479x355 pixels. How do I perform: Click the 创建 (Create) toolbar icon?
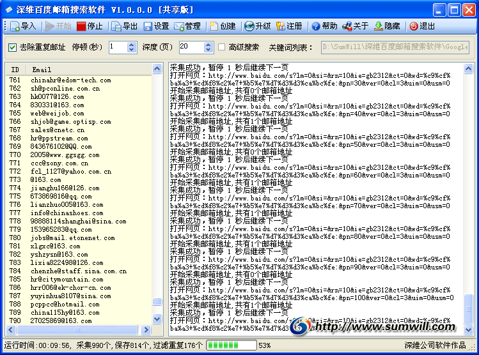click(214, 26)
